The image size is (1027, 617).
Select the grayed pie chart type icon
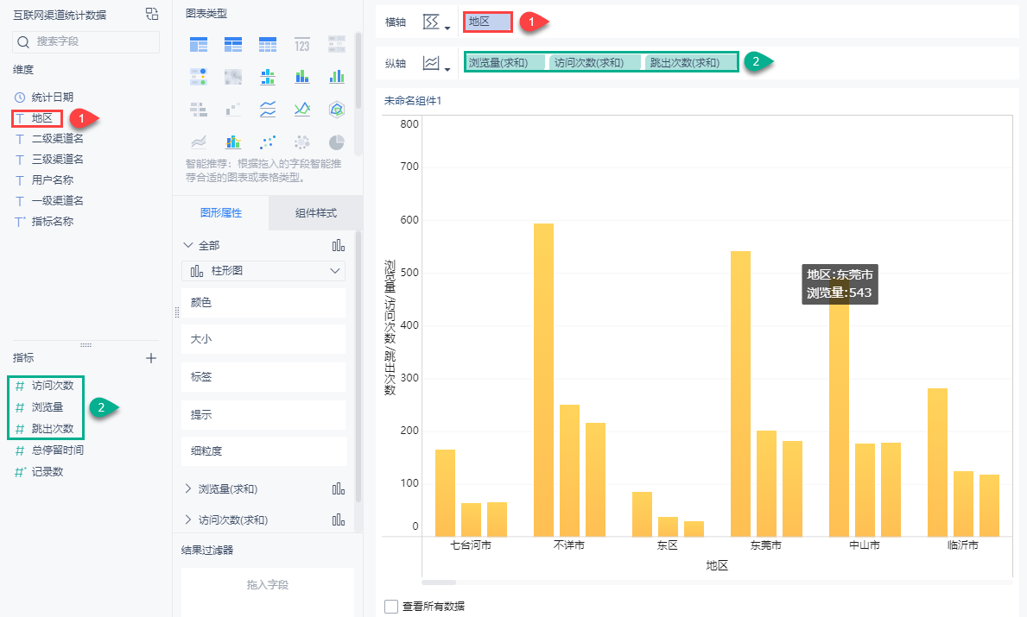(x=337, y=142)
